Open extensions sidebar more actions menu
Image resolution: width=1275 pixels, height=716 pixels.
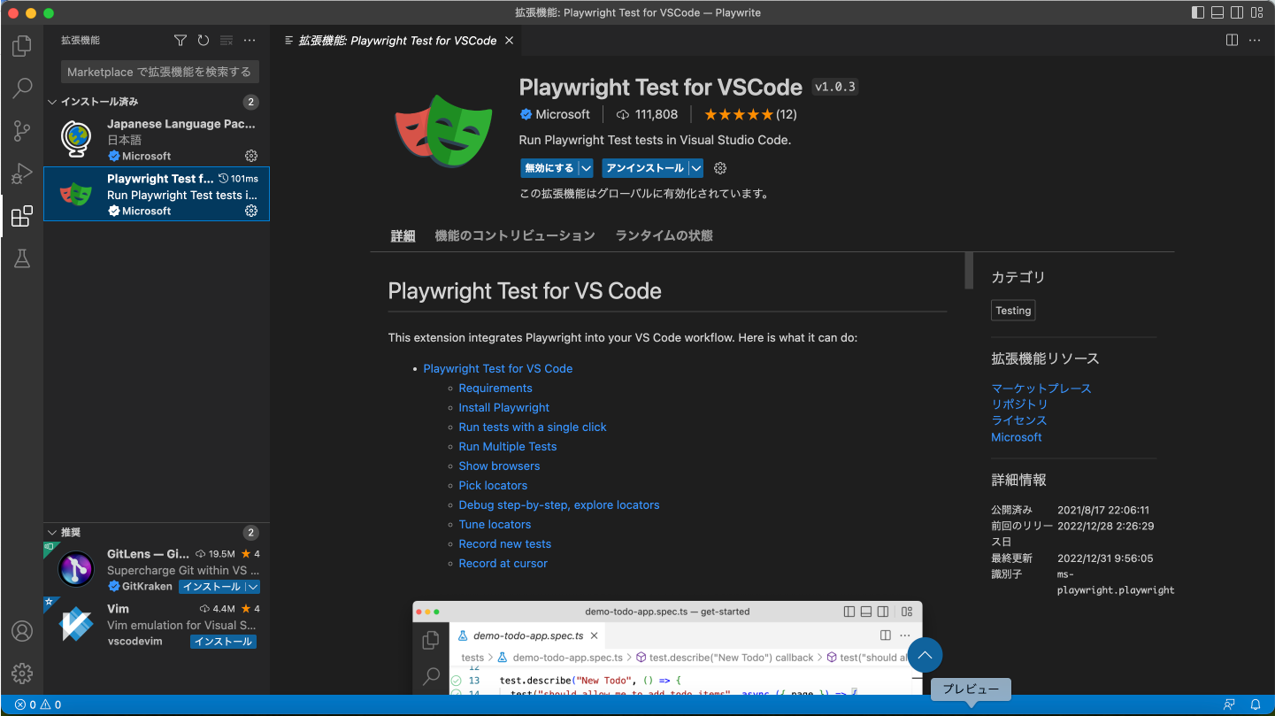pyautogui.click(x=250, y=41)
